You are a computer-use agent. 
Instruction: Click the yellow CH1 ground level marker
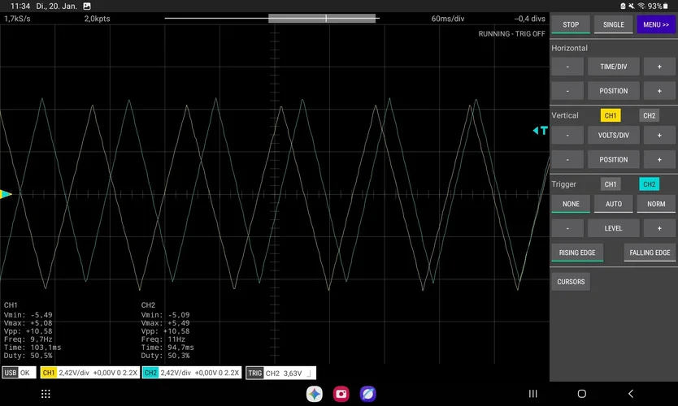(7, 194)
